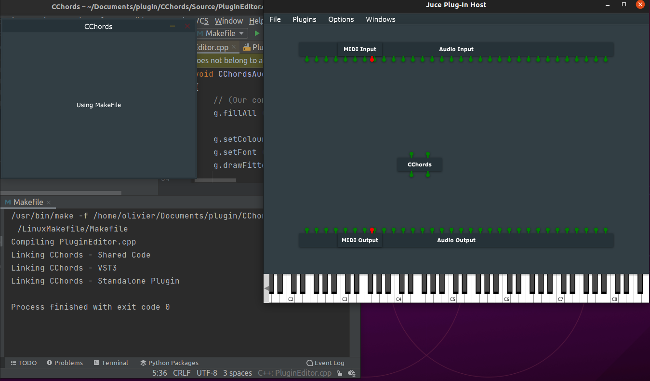Open the File menu in Plug-In Host
The image size is (650, 381).
coord(275,19)
